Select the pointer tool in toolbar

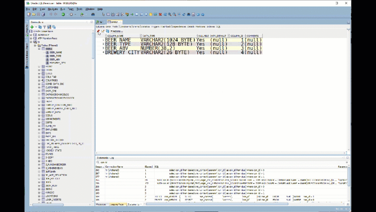[x=103, y=14]
